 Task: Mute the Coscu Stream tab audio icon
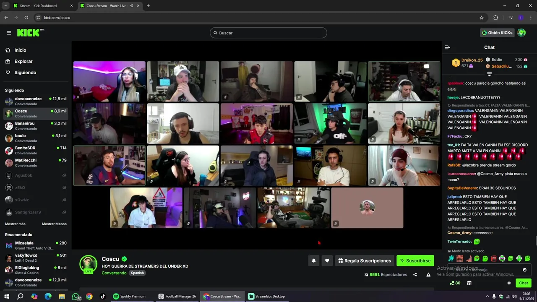tap(131, 6)
